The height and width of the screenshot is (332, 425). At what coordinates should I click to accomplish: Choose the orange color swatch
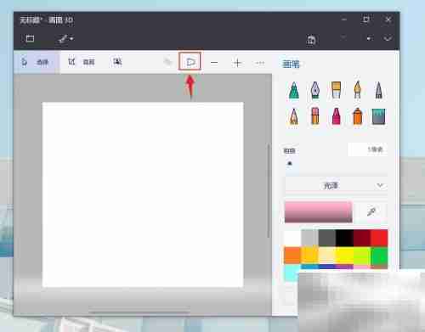[292, 256]
